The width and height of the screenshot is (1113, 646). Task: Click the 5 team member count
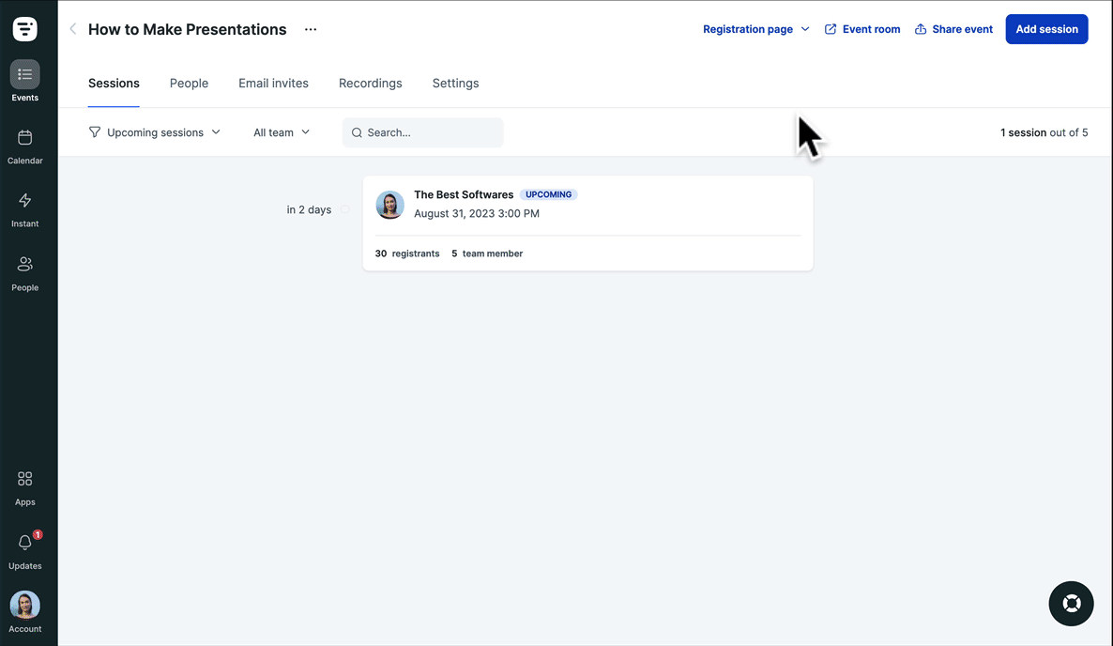487,254
